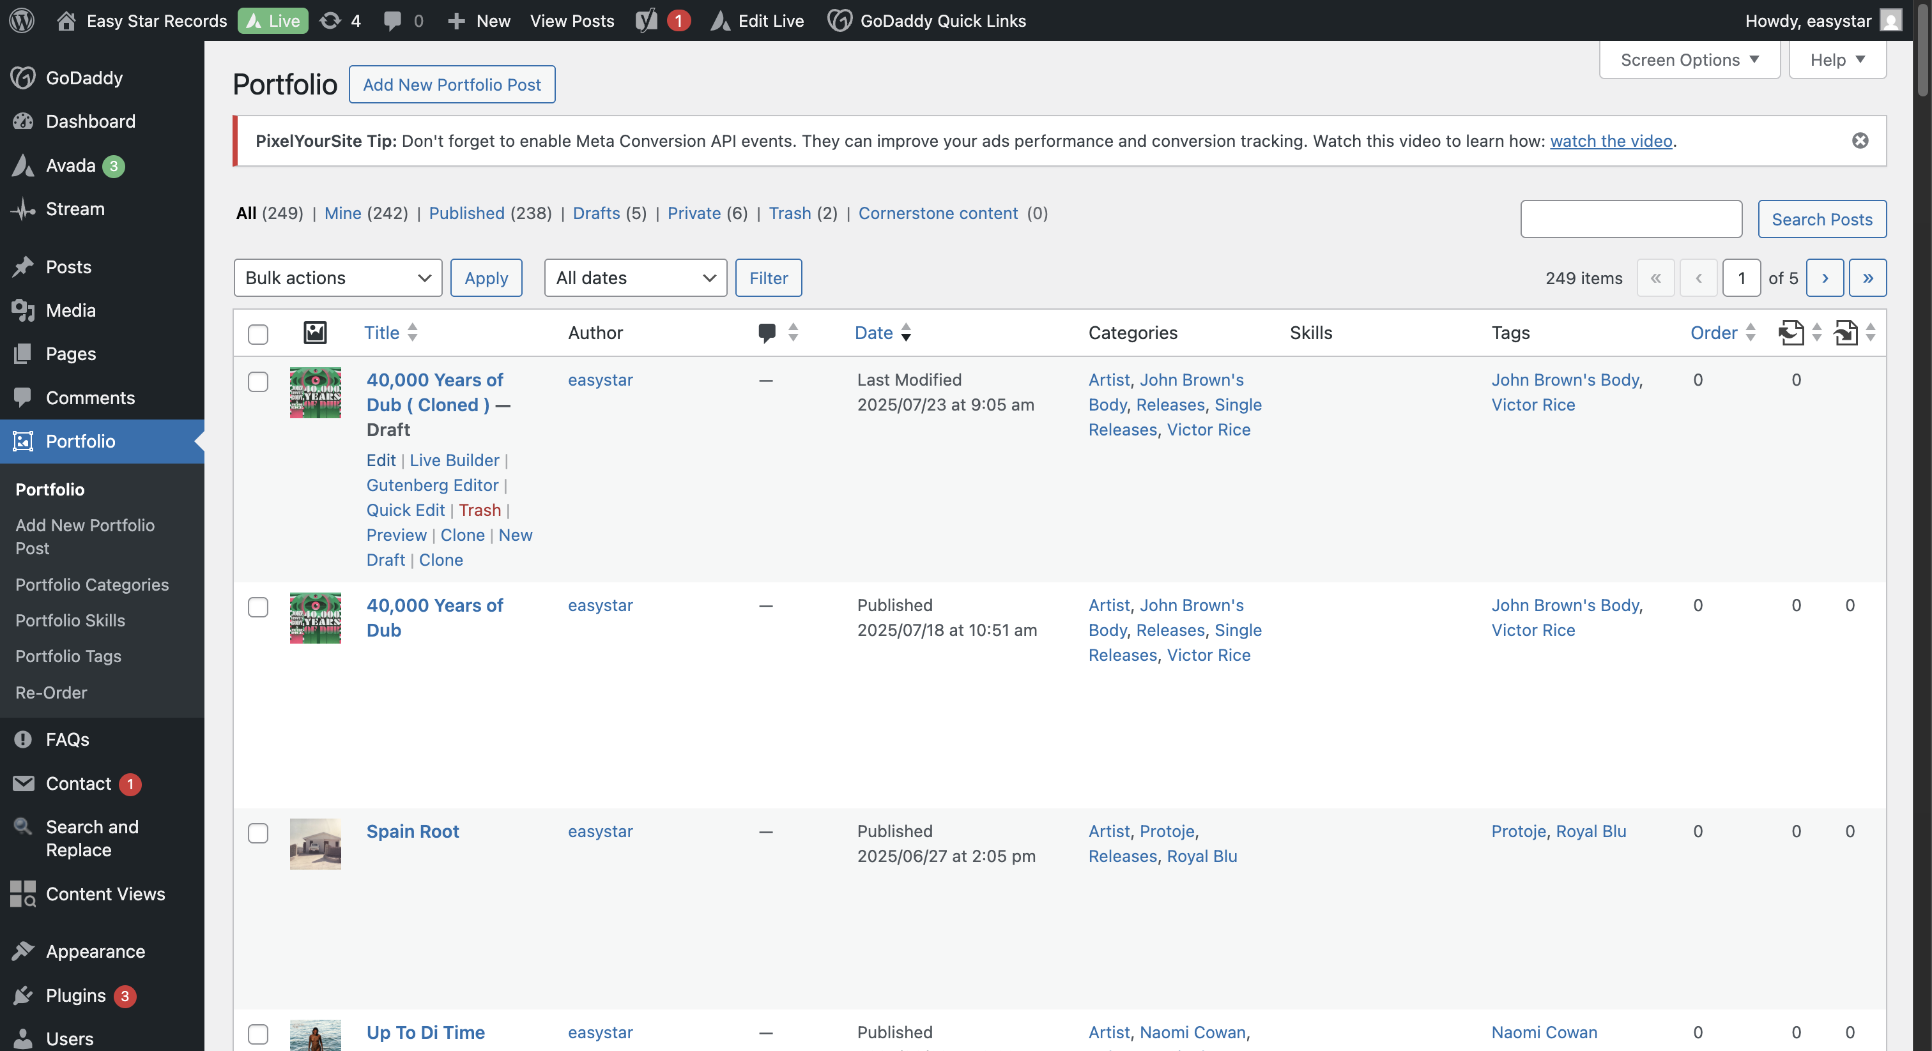Click the WordPress logo icon in the admin bar
Viewport: 1932px width, 1051px height.
tap(22, 20)
